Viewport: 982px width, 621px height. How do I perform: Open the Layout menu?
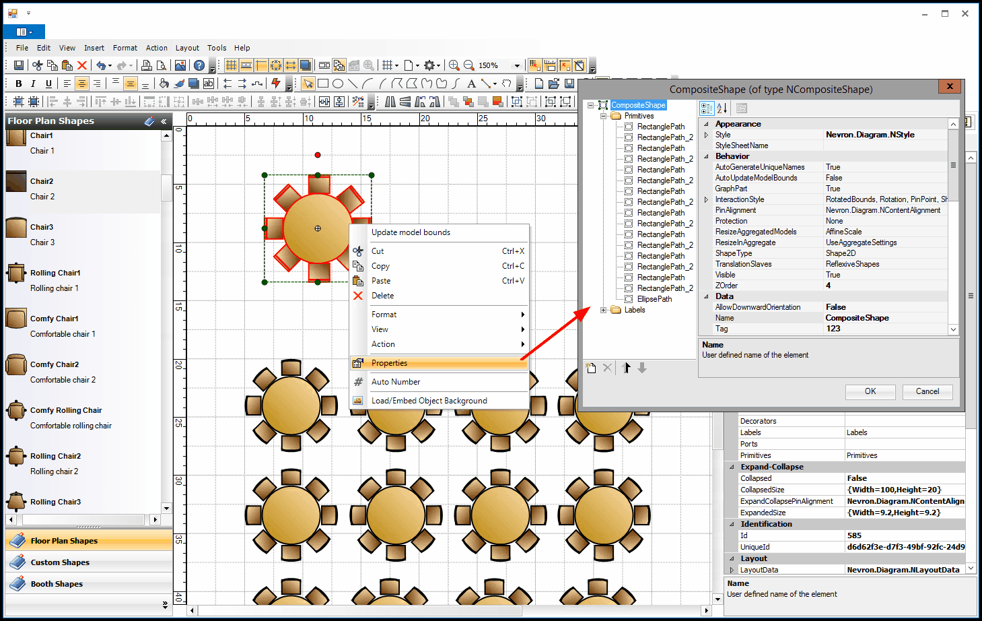point(187,48)
